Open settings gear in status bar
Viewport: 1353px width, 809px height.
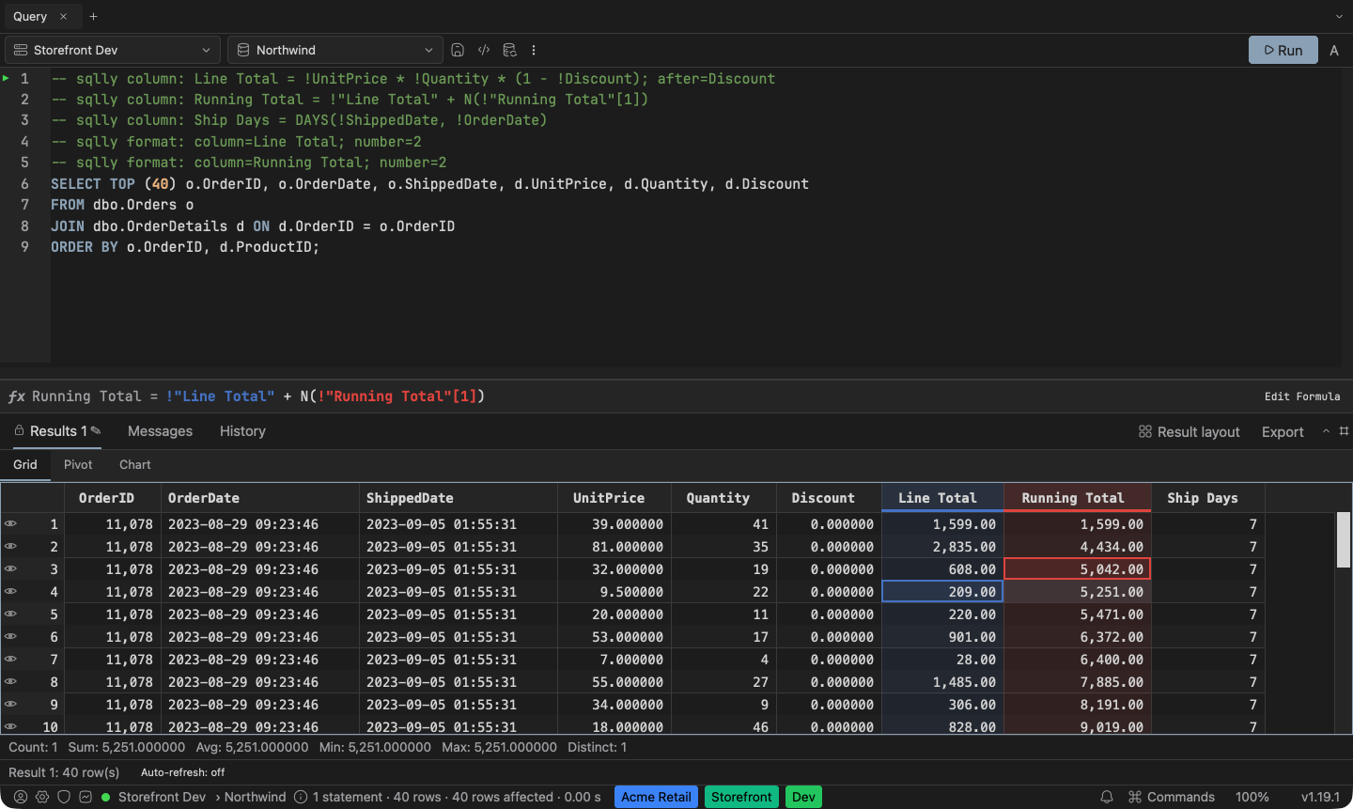click(x=42, y=797)
